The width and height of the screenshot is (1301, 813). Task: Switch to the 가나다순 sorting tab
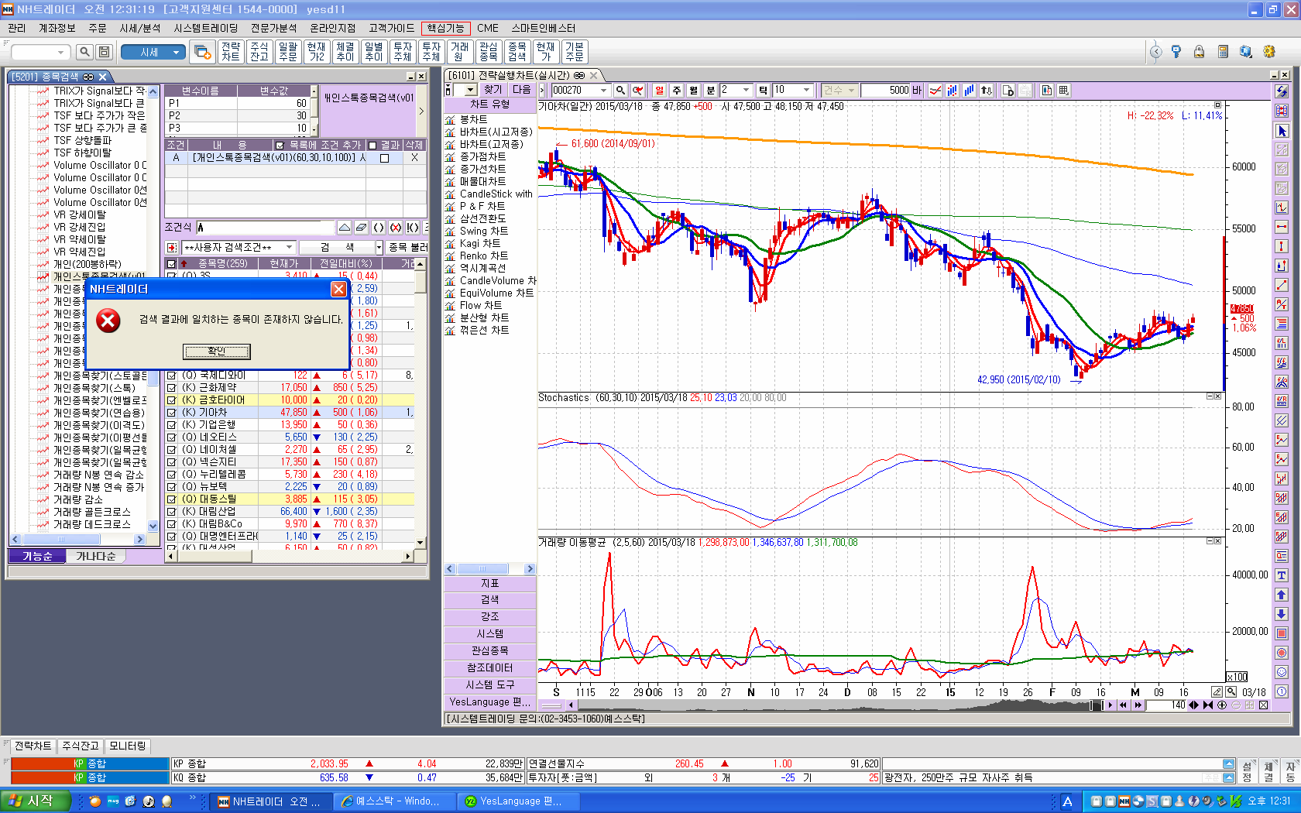pos(96,556)
